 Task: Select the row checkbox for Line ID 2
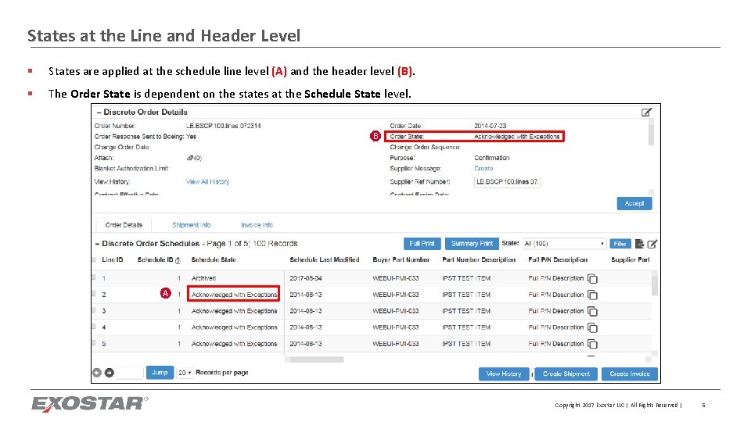point(94,294)
